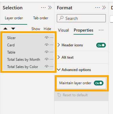Viewport: 113px width, 114px height.
Task: Select the Slicer layer row
Action: point(28,38)
